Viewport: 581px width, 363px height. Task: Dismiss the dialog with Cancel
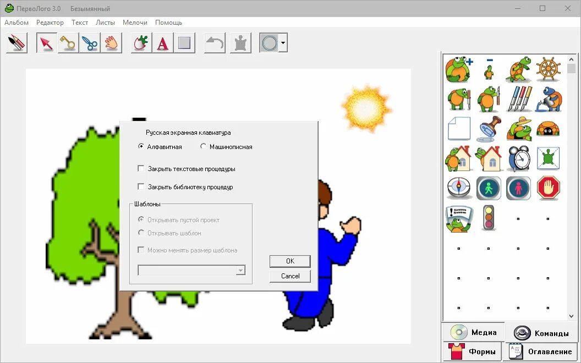(290, 276)
